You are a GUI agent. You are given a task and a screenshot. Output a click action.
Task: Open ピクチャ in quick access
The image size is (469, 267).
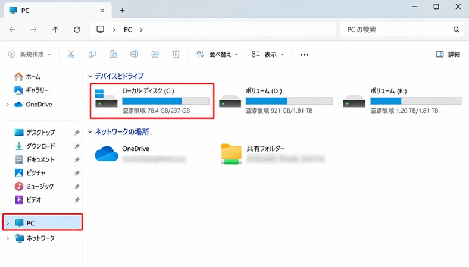(30, 173)
